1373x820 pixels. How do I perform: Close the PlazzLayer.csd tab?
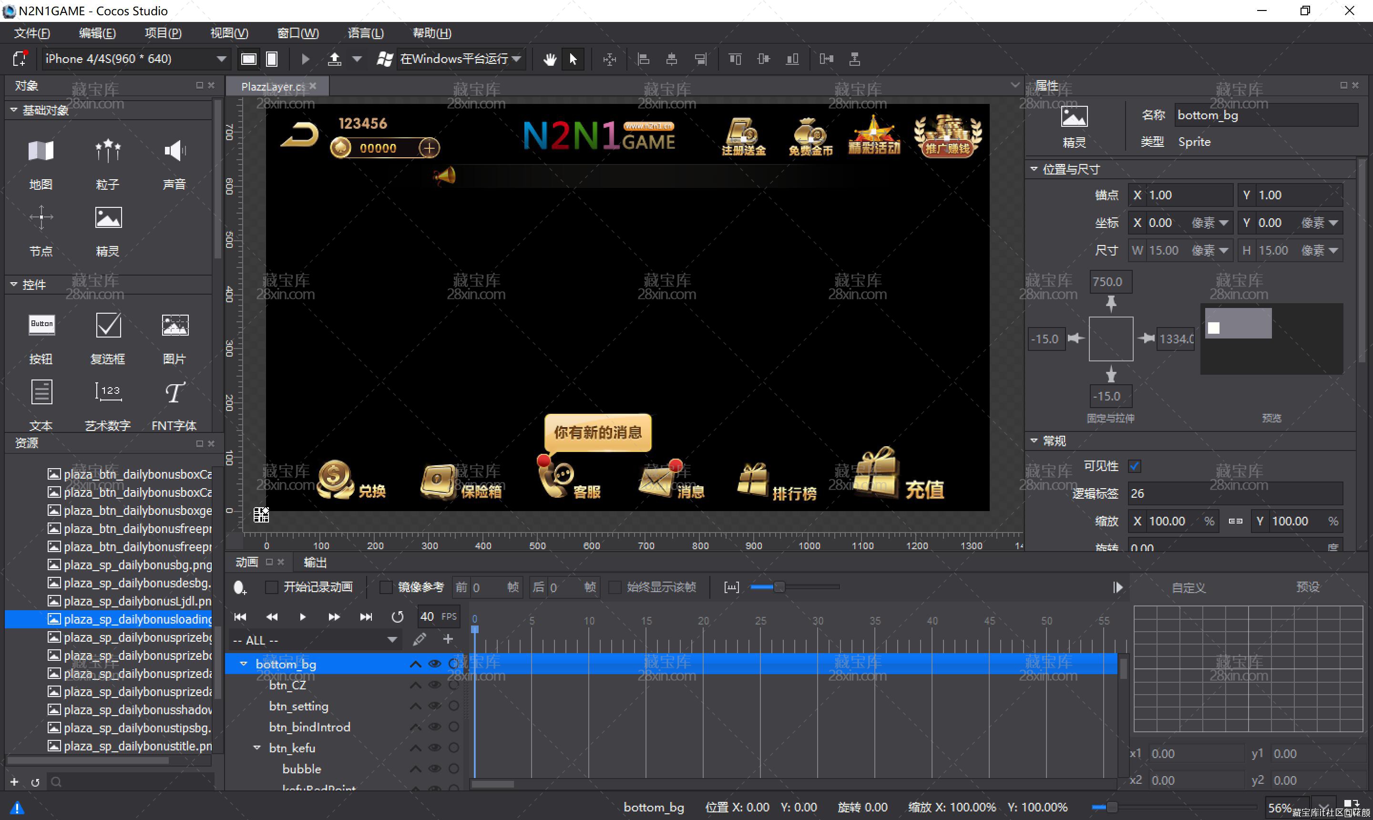(313, 86)
